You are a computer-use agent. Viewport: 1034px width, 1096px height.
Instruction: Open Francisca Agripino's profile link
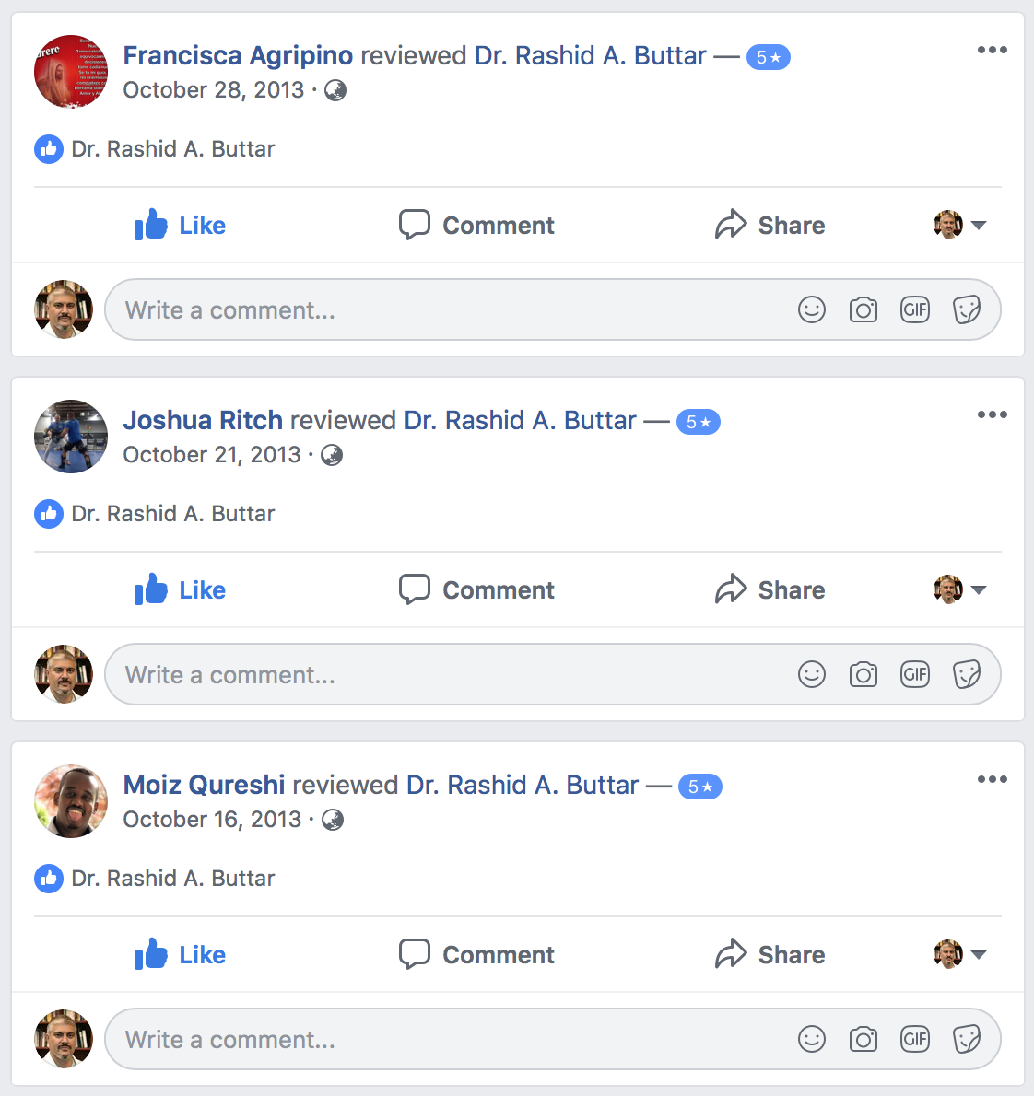(x=238, y=56)
